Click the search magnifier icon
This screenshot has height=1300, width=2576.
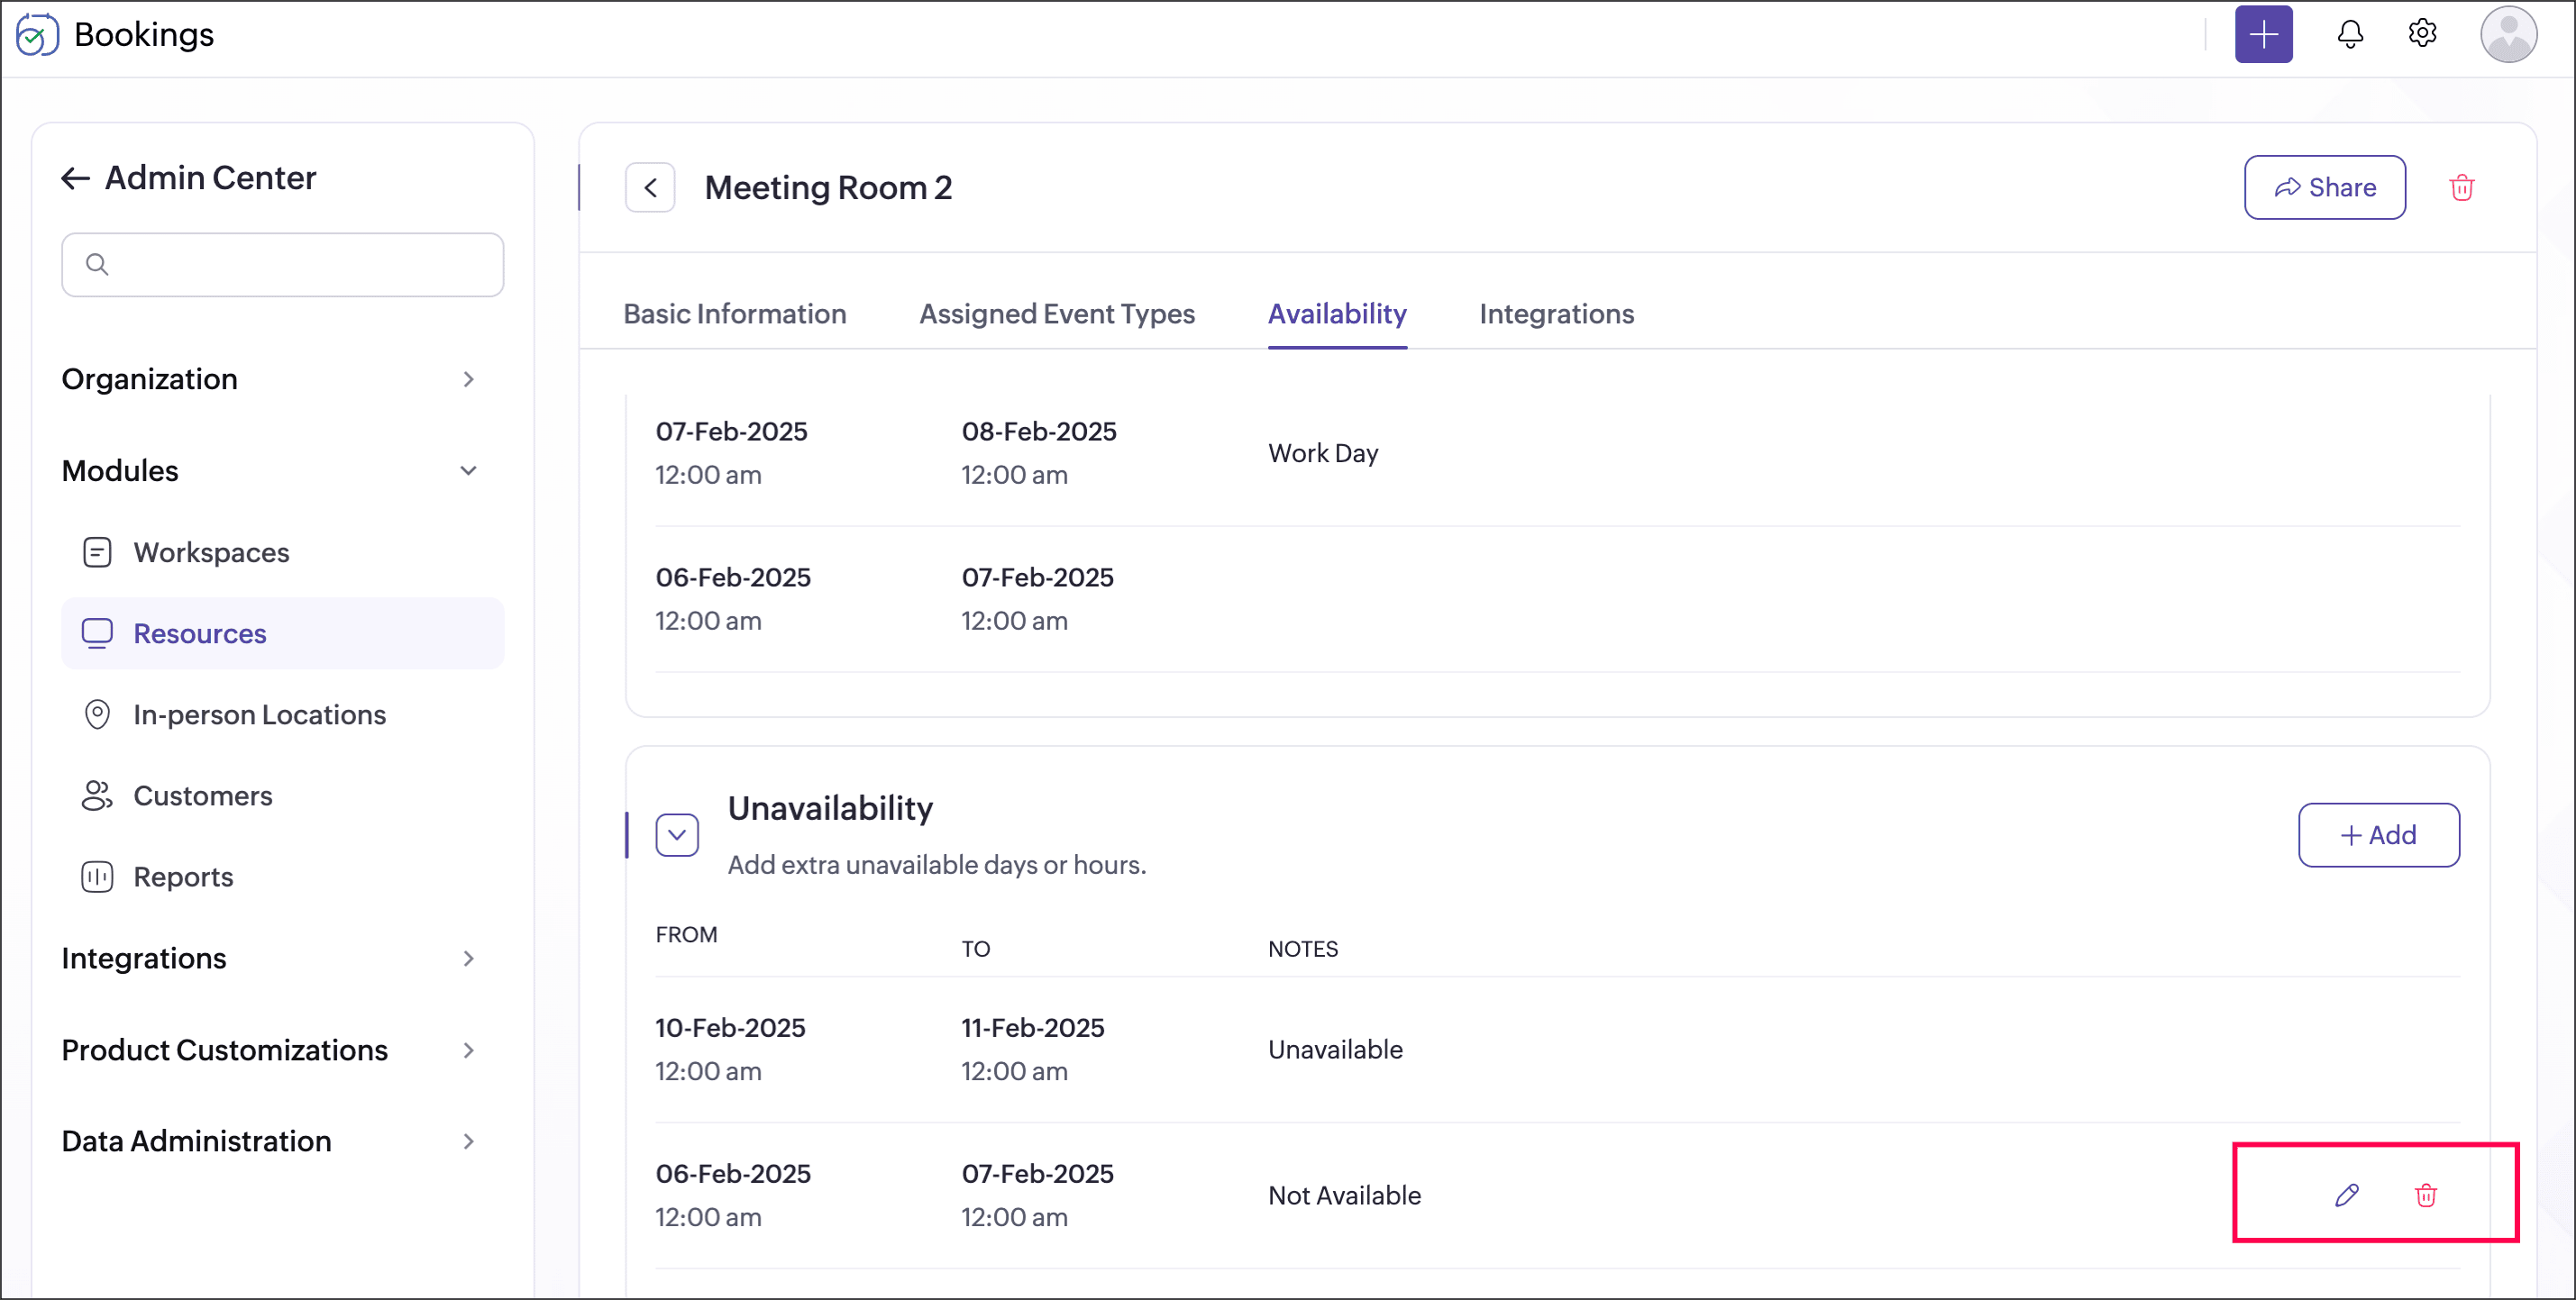97,265
